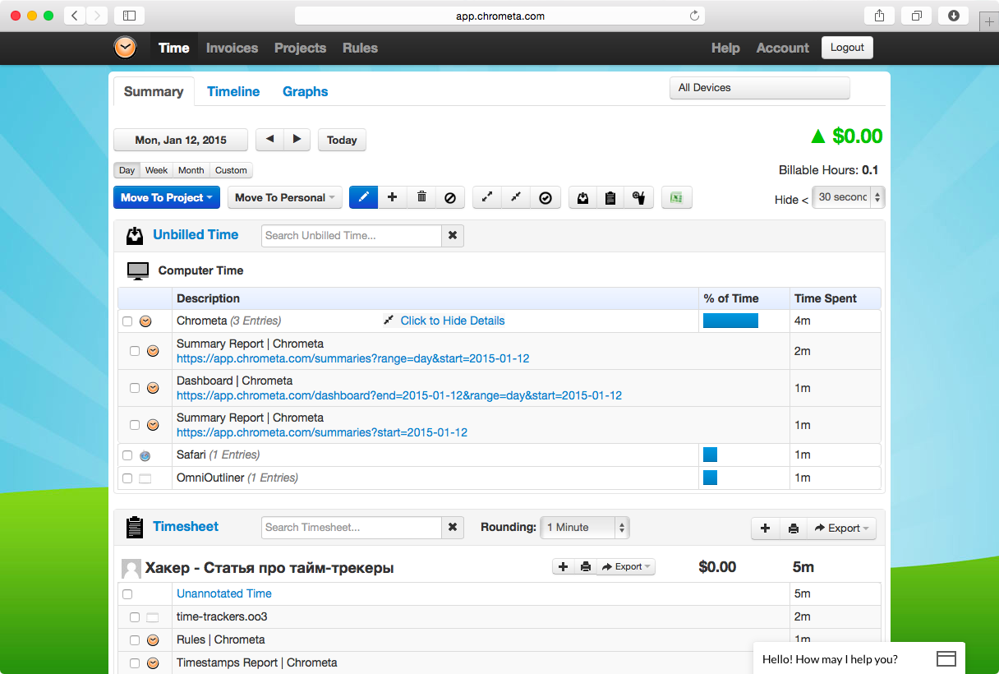The width and height of the screenshot is (999, 674).
Task: Open the Help link
Action: (725, 48)
